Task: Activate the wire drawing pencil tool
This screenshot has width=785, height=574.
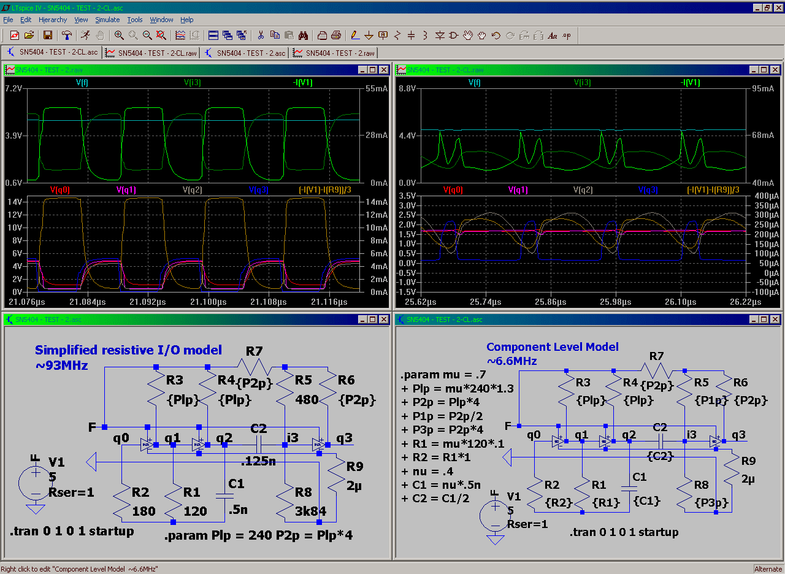Action: coord(354,35)
